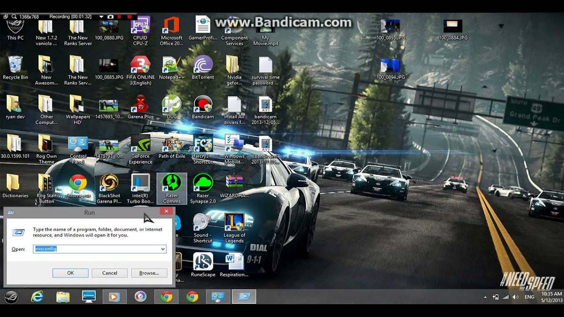
Task: Select the Respiration... Word document
Action: click(234, 265)
